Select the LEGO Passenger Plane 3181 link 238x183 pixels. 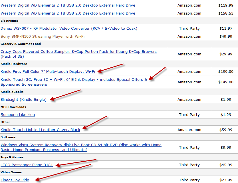(x=27, y=165)
